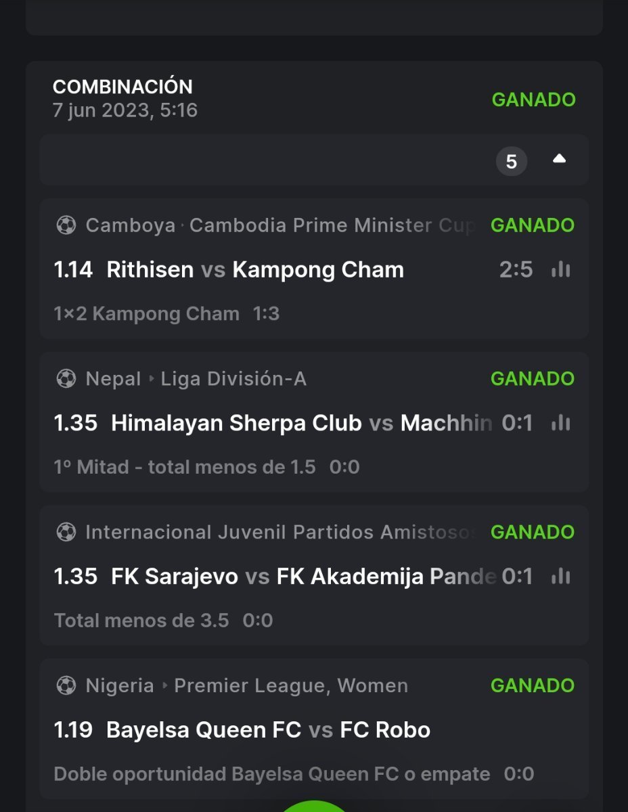Click soccer ball icon beside Nepal

[x=66, y=379]
